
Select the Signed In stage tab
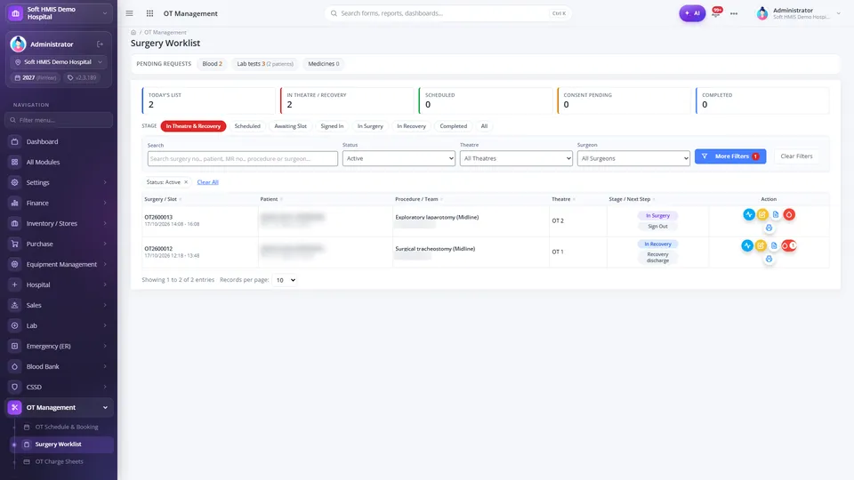click(332, 126)
